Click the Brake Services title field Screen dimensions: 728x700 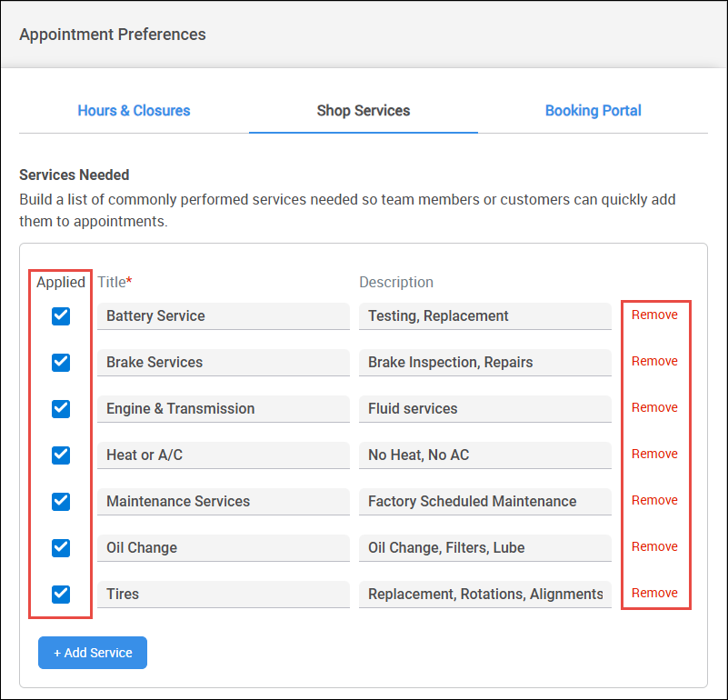pos(224,363)
